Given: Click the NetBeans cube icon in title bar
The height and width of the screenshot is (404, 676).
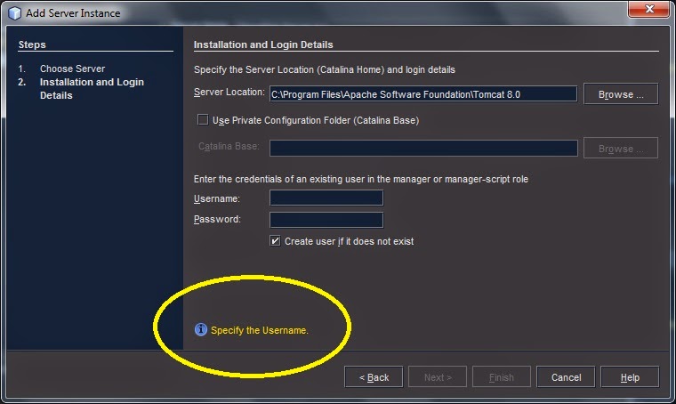Looking at the screenshot, I should tap(14, 13).
